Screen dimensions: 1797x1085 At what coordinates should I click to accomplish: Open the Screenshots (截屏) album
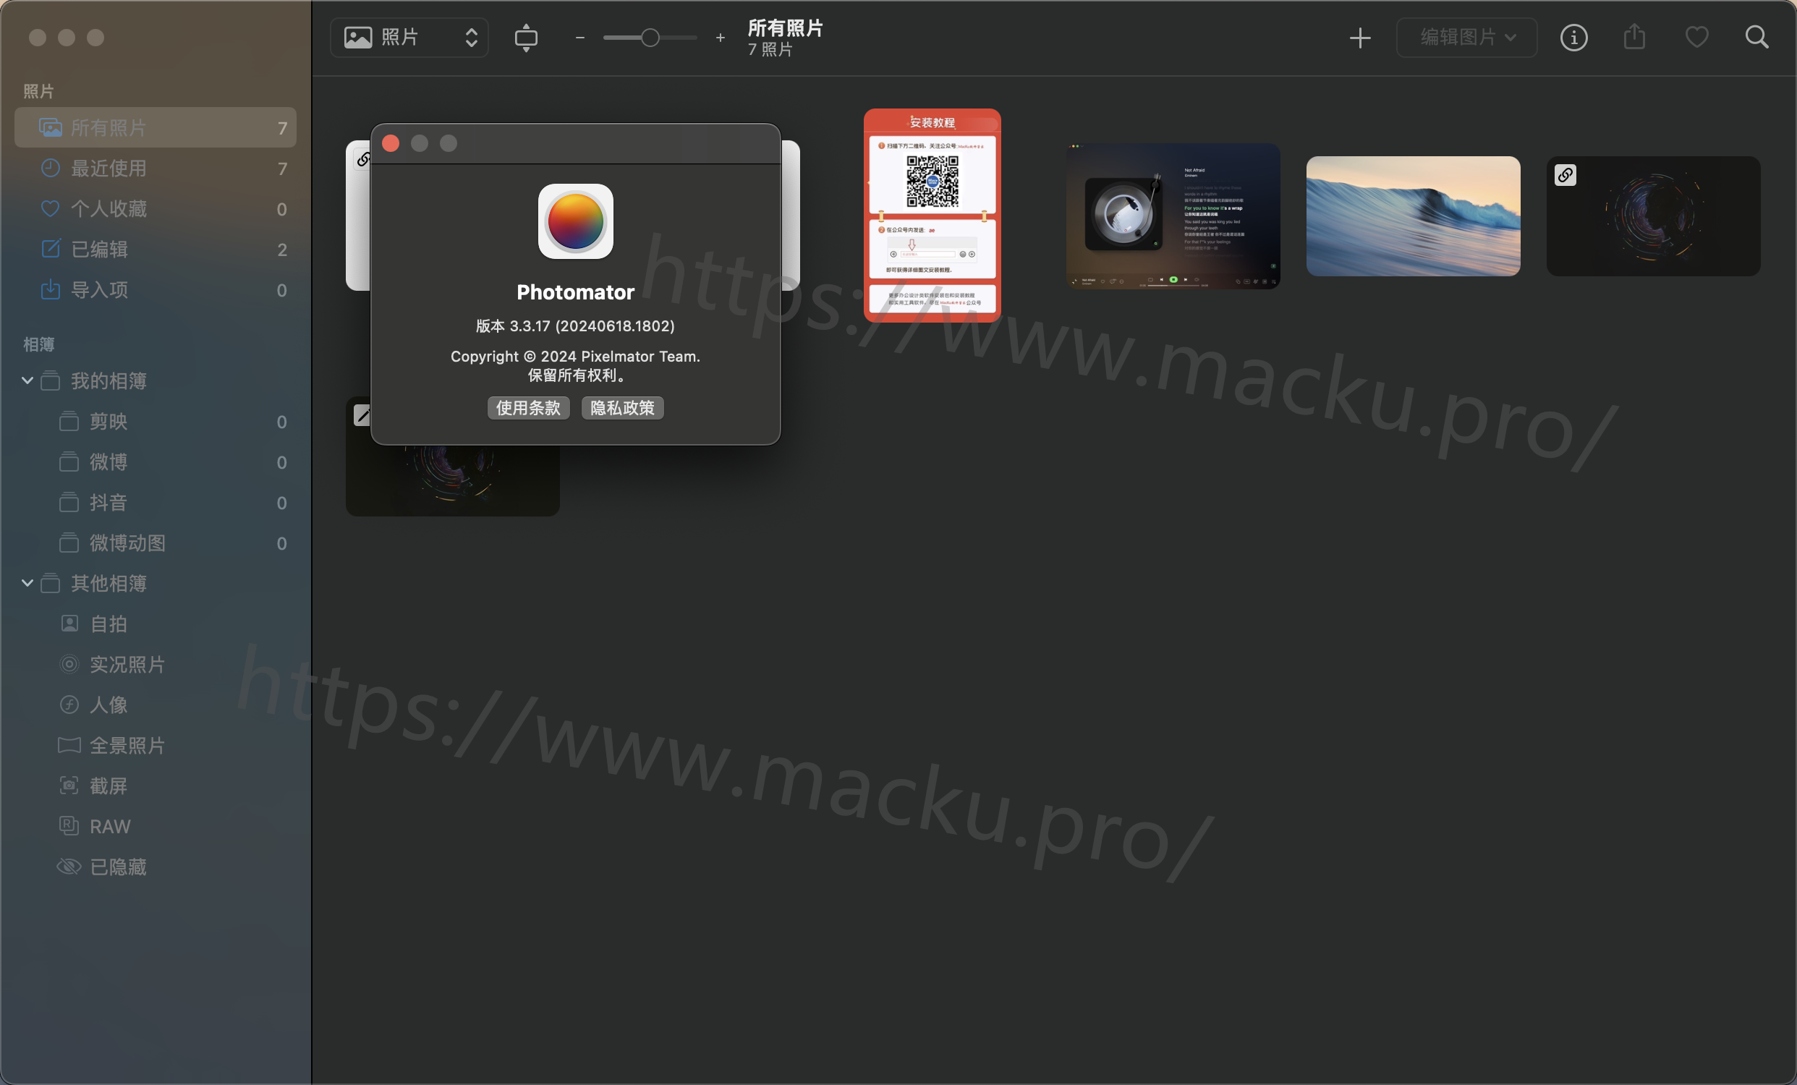coord(156,786)
